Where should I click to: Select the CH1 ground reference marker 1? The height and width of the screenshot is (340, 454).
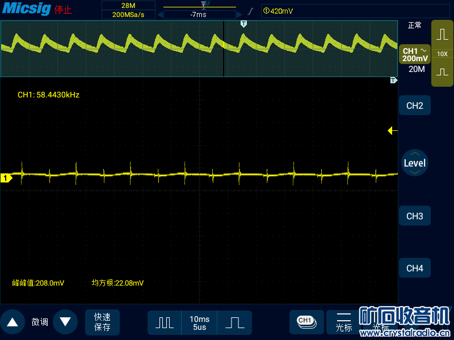point(6,178)
